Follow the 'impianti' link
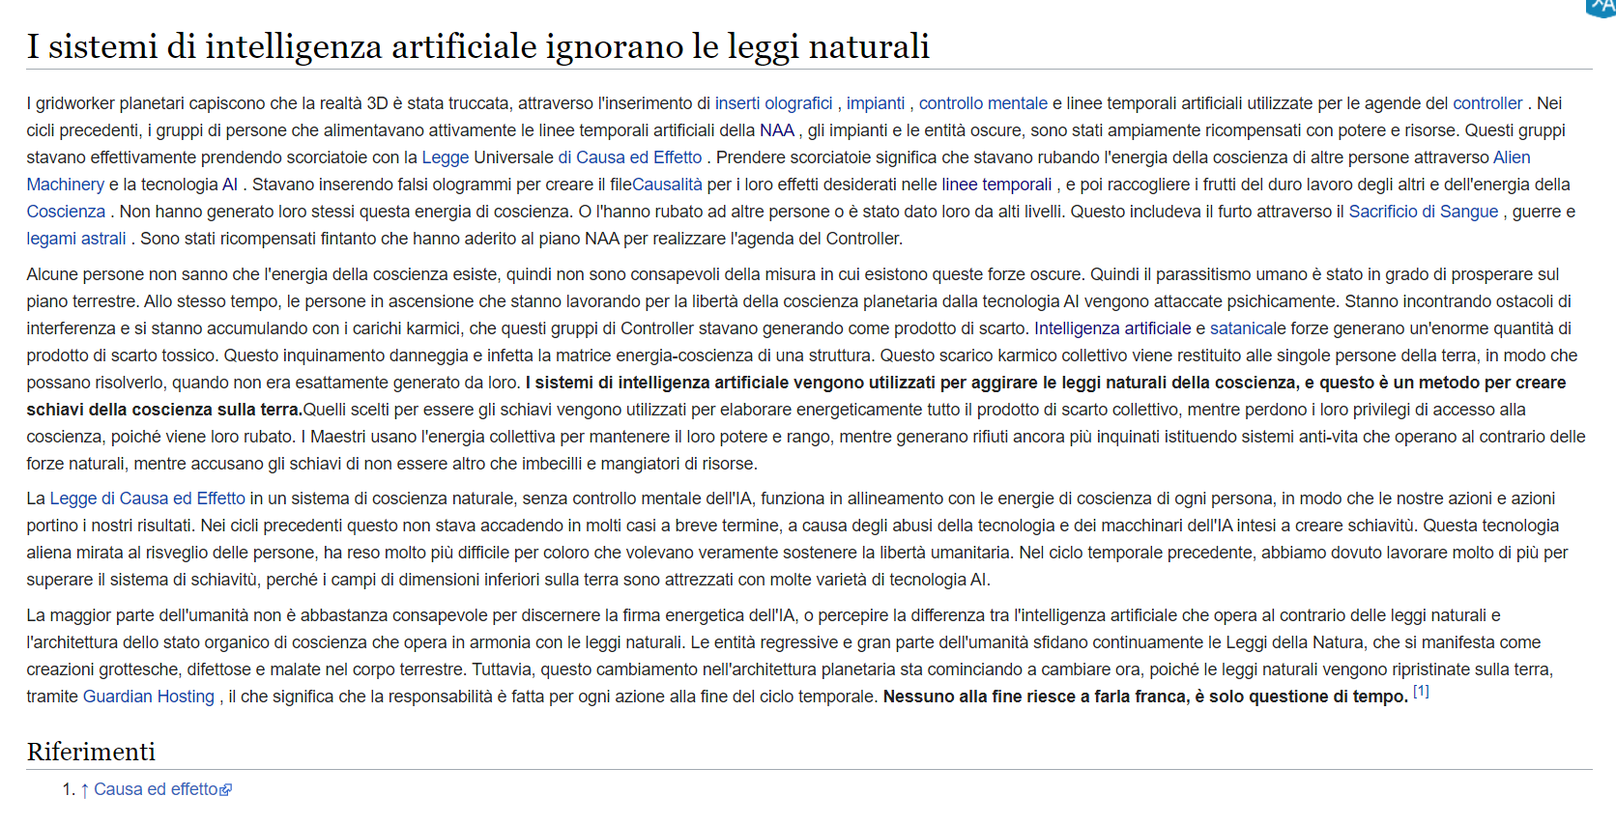 (876, 103)
